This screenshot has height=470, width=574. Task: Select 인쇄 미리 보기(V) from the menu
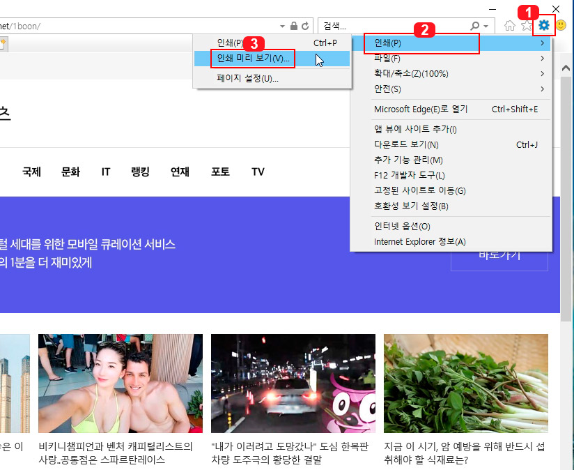253,59
